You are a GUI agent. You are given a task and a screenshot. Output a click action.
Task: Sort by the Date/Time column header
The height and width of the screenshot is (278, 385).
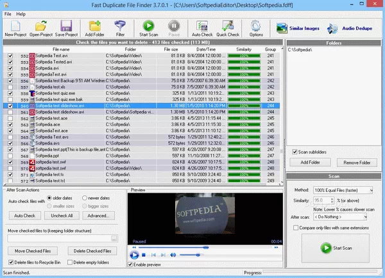point(206,49)
